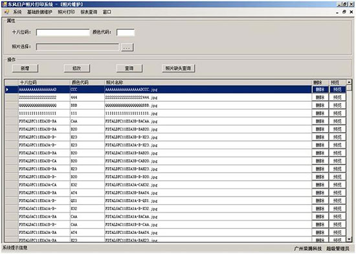This screenshot has height=254, width=356.
Task: Preview the FDTALDAC11EXA1B-B-CAA.jpg photo
Action: [x=337, y=225]
